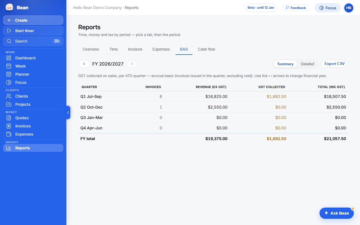Click the Export CSV button
The image size is (360, 225).
coord(334,64)
